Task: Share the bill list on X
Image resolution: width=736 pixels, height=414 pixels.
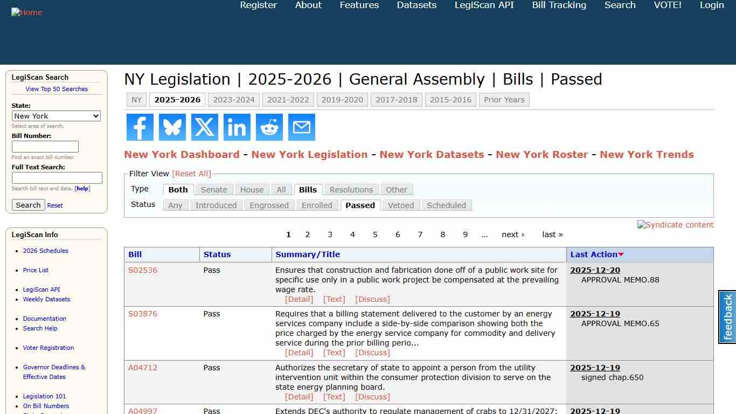Action: pos(204,127)
